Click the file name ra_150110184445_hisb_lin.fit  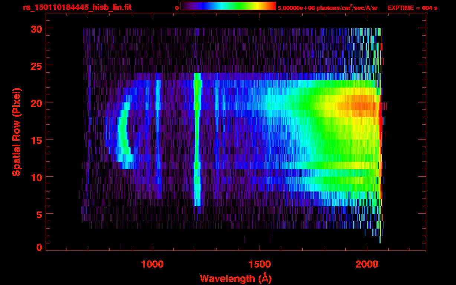click(x=77, y=7)
